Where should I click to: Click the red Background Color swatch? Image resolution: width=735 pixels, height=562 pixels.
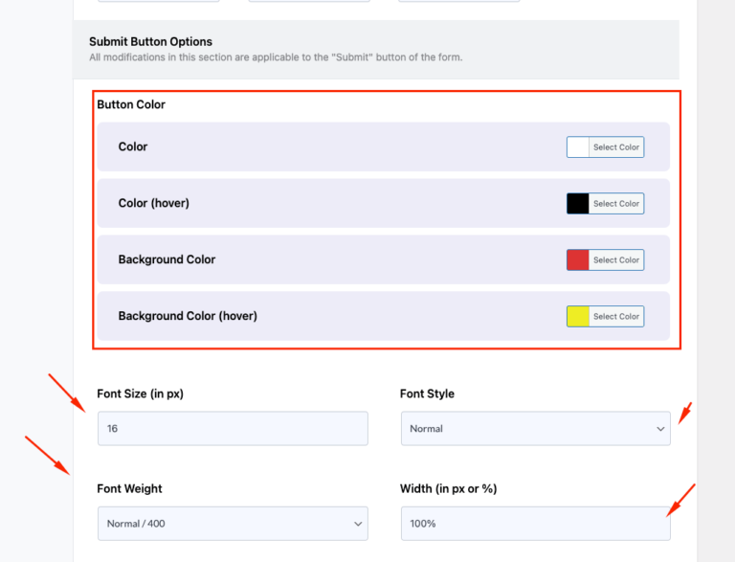point(578,259)
